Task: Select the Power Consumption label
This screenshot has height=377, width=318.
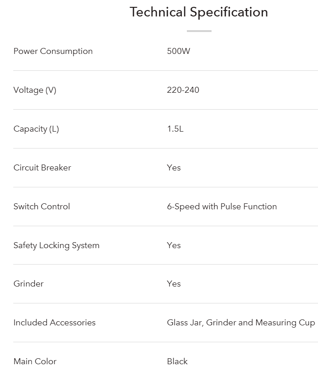Action: [53, 51]
